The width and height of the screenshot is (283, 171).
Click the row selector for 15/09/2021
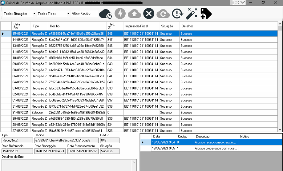coord(6,34)
